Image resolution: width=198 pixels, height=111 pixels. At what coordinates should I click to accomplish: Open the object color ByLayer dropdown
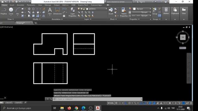[142, 9]
